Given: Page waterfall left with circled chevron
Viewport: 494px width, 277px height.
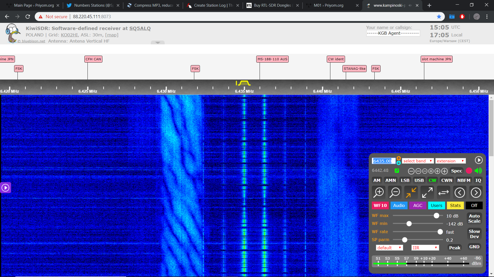Looking at the screenshot, I should (x=460, y=192).
